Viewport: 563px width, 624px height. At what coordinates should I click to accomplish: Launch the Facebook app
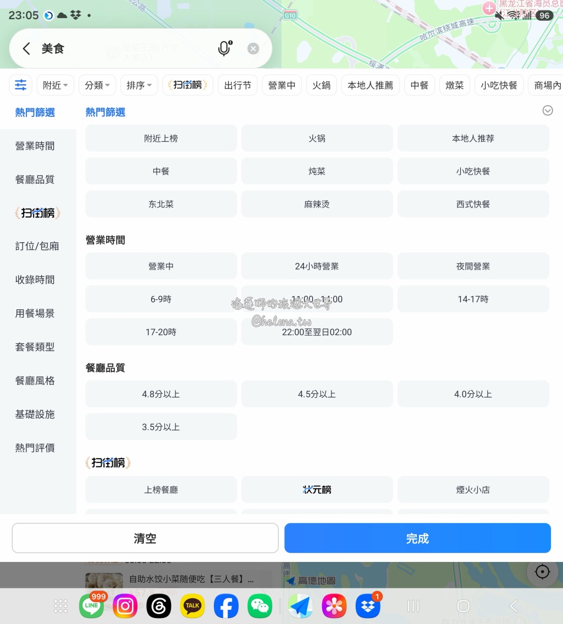(x=227, y=606)
